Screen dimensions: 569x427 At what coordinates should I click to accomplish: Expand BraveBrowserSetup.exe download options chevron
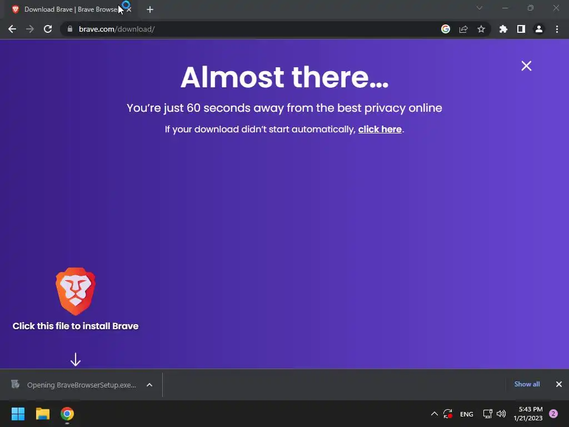[149, 385]
